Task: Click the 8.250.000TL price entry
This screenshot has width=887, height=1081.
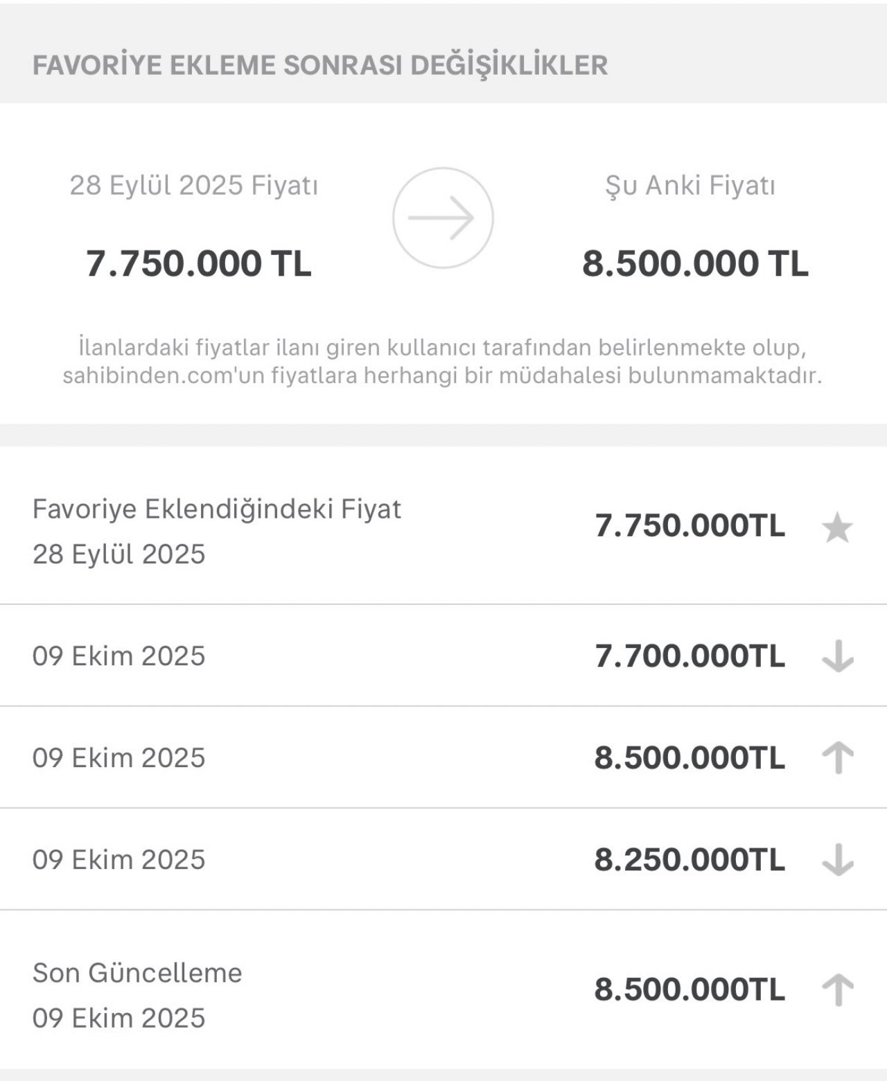Action: (690, 860)
